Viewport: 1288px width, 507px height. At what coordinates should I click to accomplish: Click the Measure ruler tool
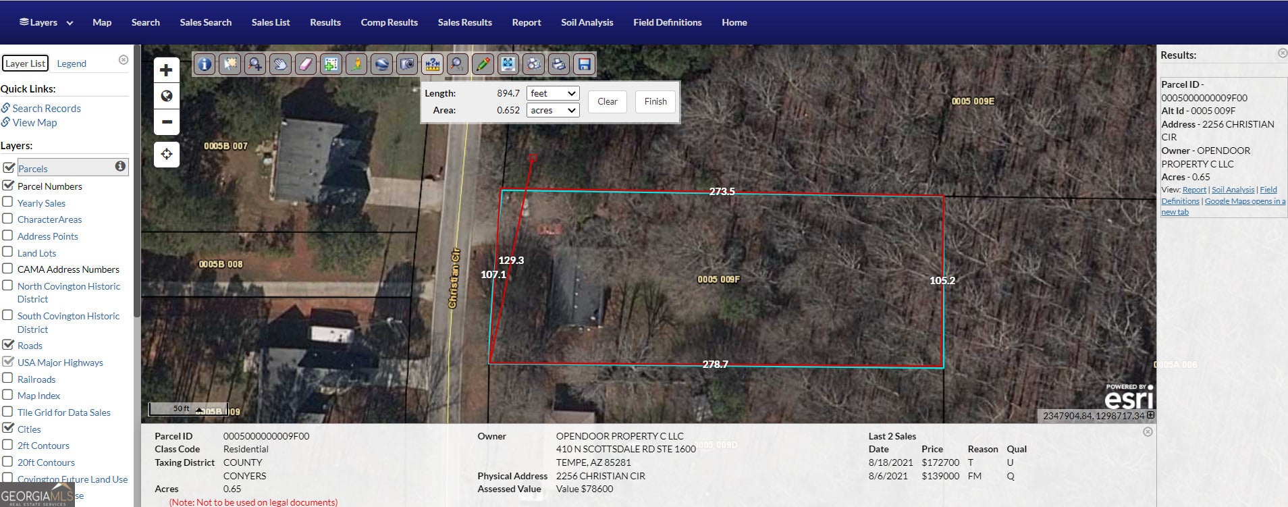click(x=432, y=64)
